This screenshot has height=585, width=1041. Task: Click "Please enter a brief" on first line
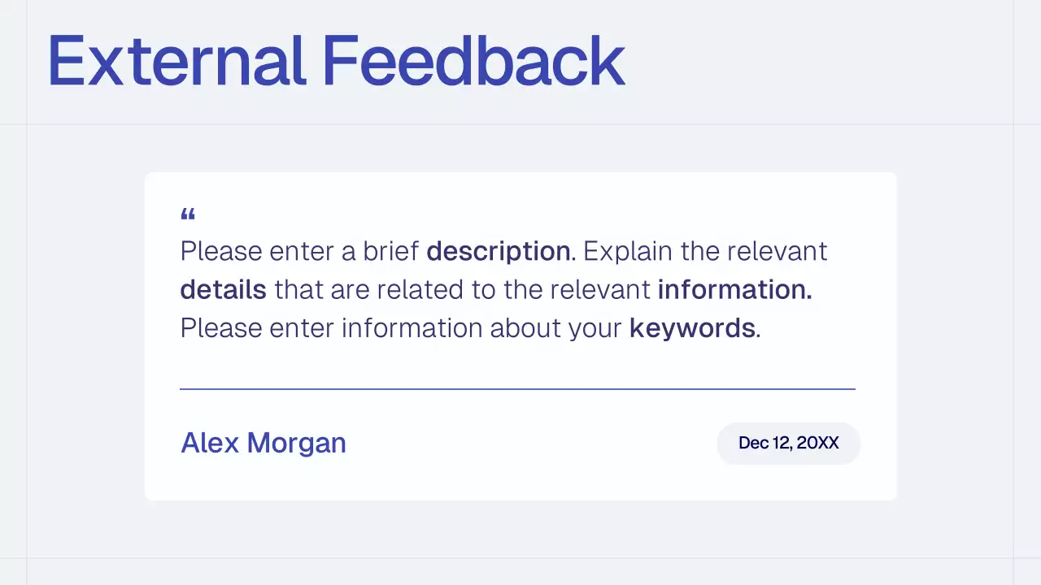point(299,251)
